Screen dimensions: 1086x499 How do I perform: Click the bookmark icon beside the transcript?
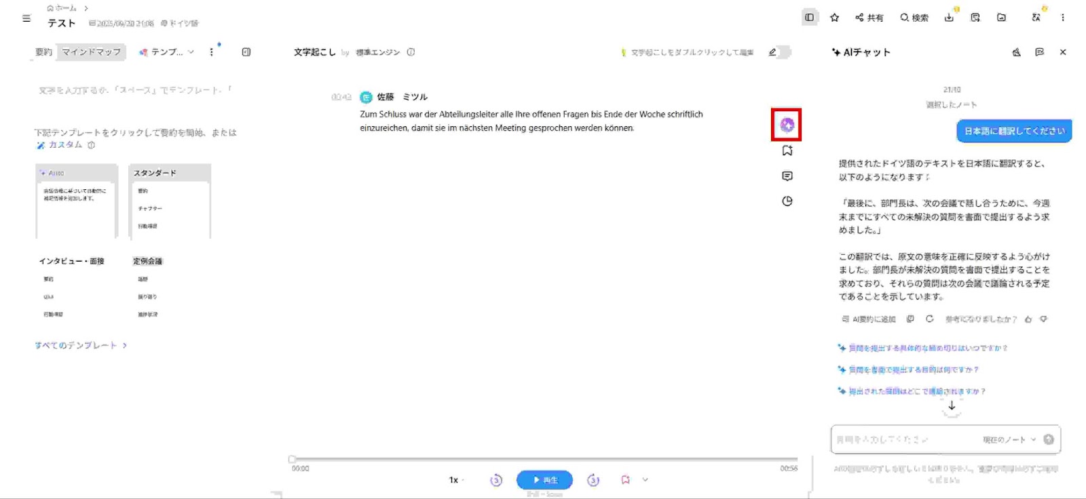click(787, 151)
